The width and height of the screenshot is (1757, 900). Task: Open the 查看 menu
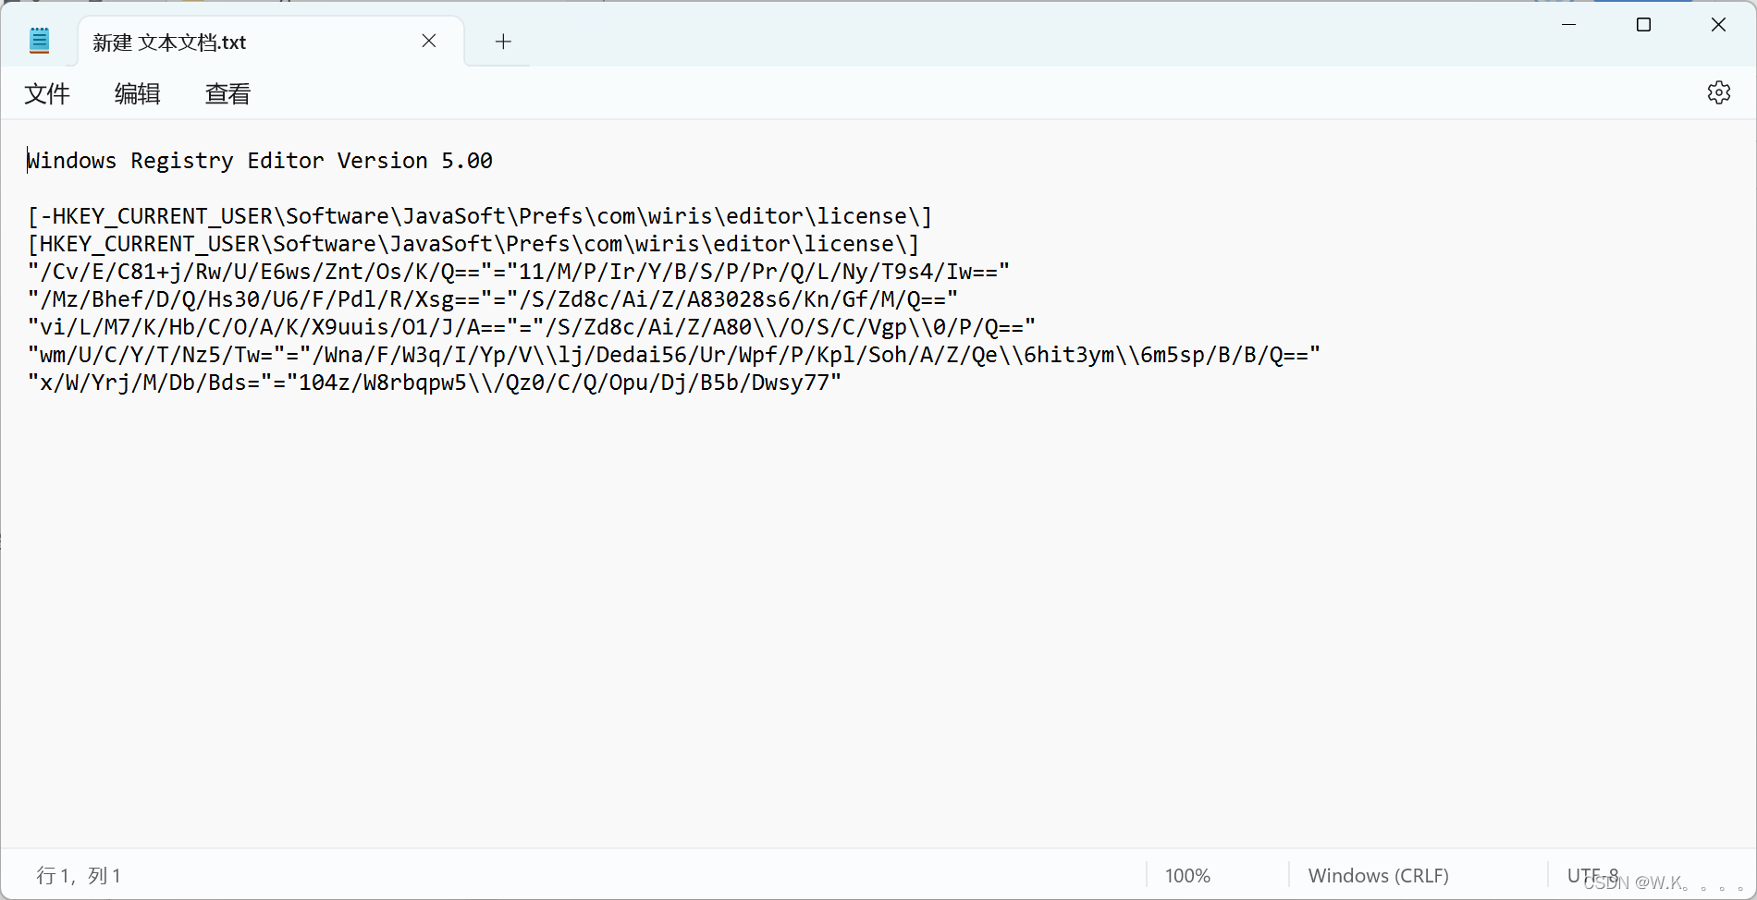[x=227, y=93]
